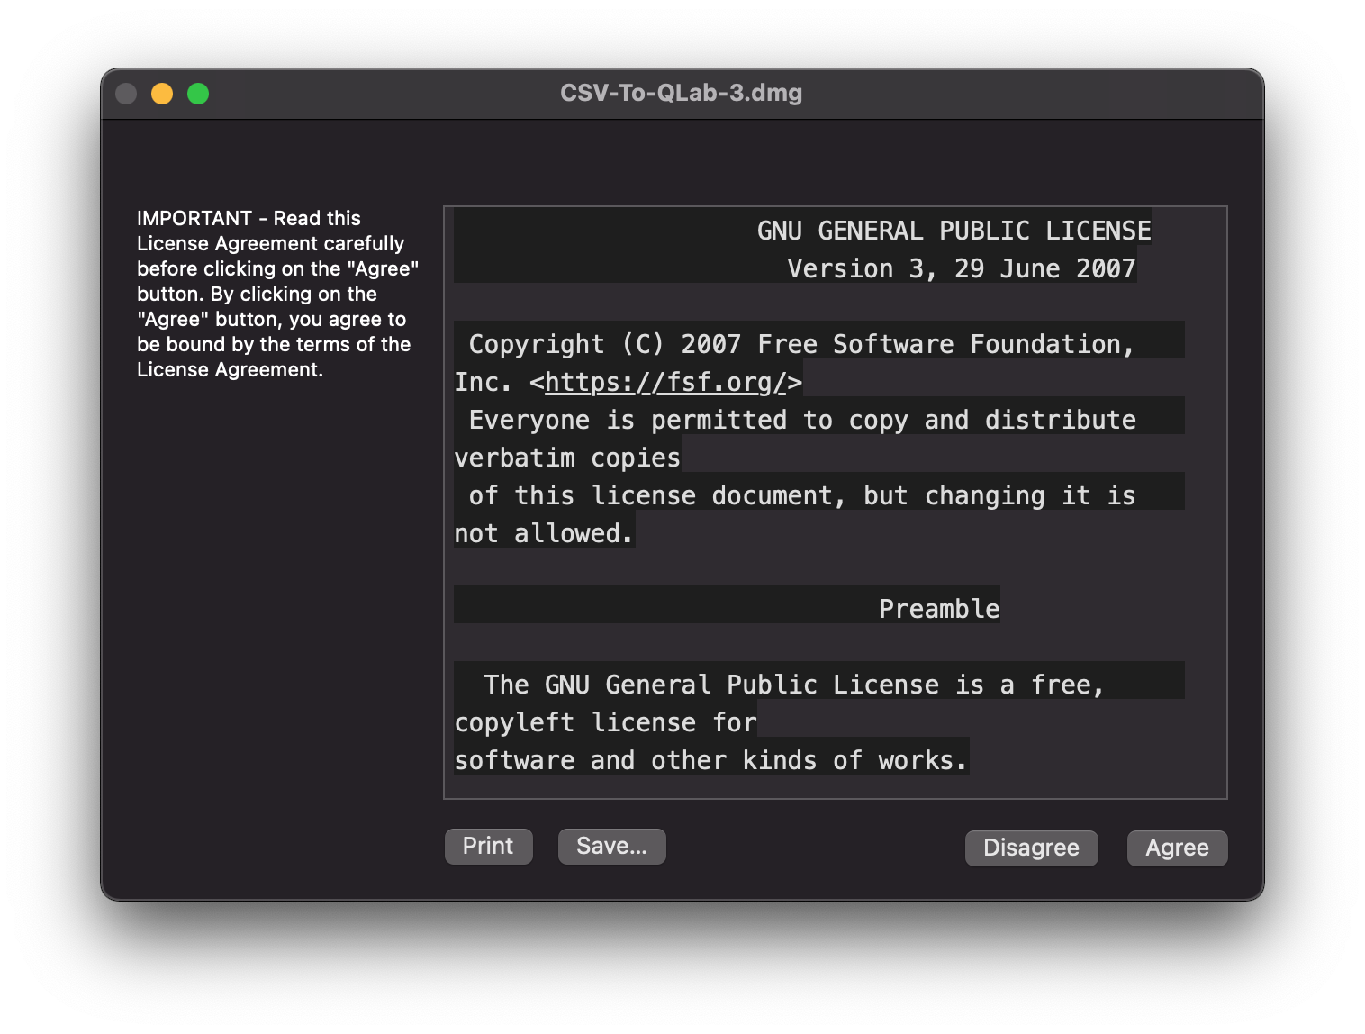Click 'of this license document, but changing it is' line
Image resolution: width=1365 pixels, height=1034 pixels.
pyautogui.click(x=802, y=495)
